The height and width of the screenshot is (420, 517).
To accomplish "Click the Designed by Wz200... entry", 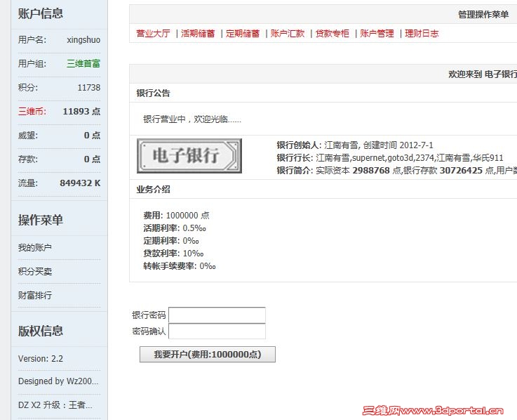I will pos(58,381).
